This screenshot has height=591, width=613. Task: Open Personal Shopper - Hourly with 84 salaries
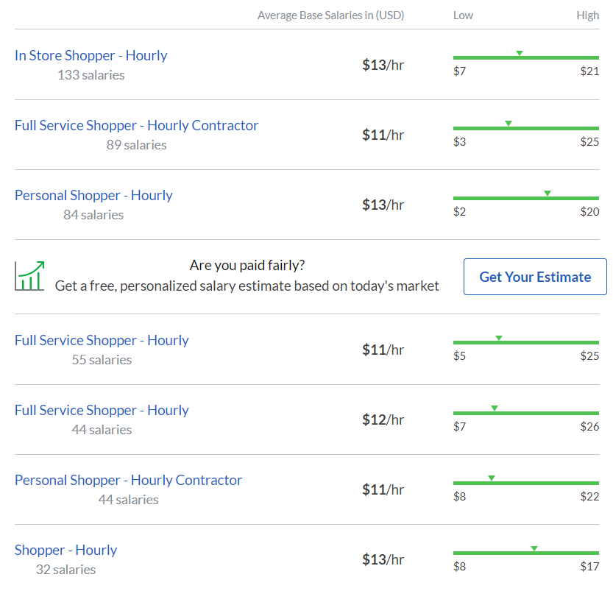93,195
